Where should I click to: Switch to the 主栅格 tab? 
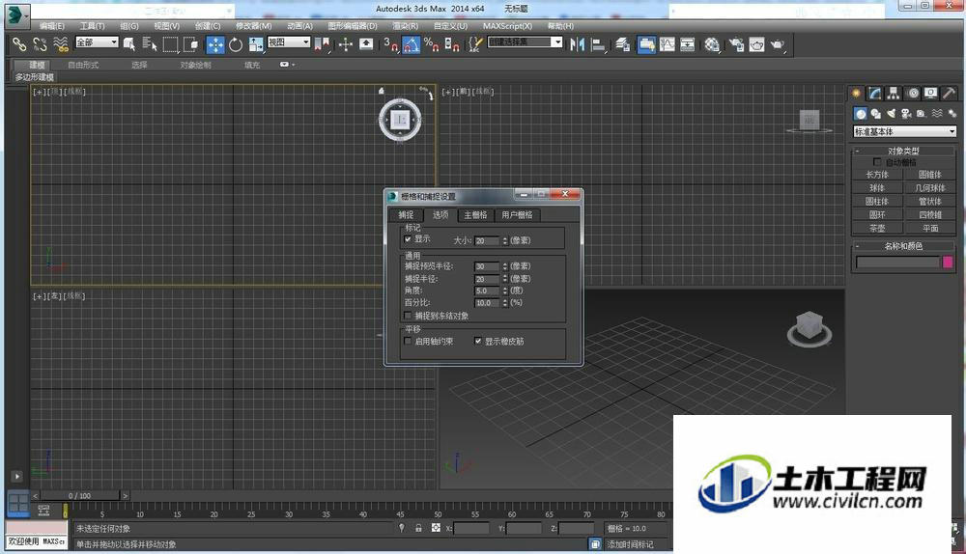pos(475,215)
